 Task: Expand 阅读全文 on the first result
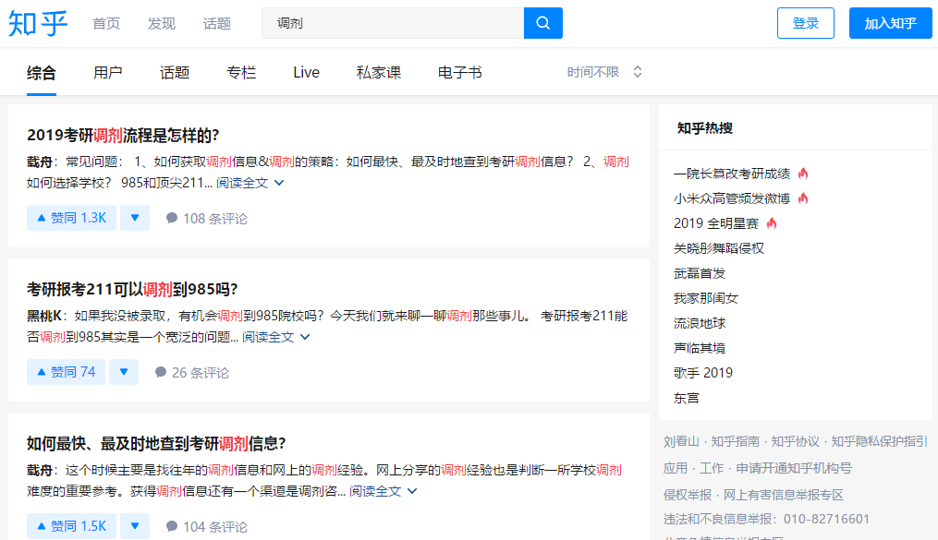coord(250,183)
